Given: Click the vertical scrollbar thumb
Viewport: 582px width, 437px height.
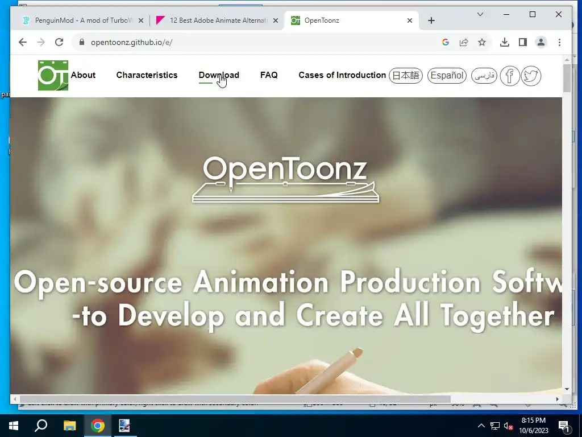Looking at the screenshot, I should tap(567, 78).
